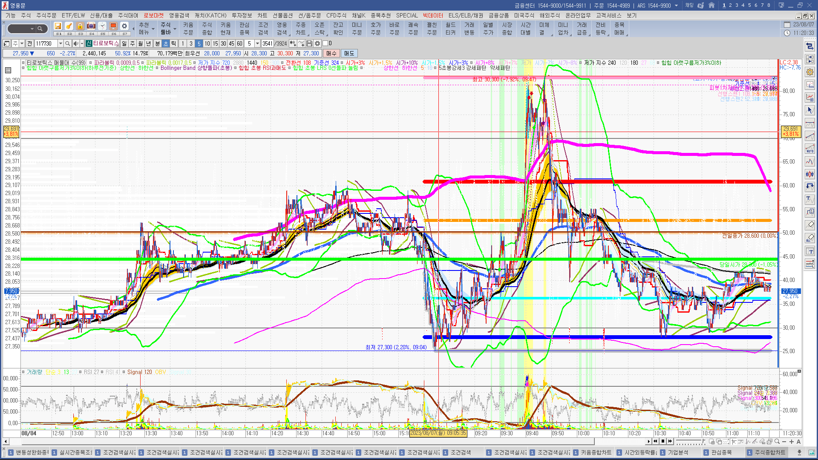The height and width of the screenshot is (460, 818).
Task: Open the 추천메뉴 dropdown arrow
Action: [x=153, y=29]
